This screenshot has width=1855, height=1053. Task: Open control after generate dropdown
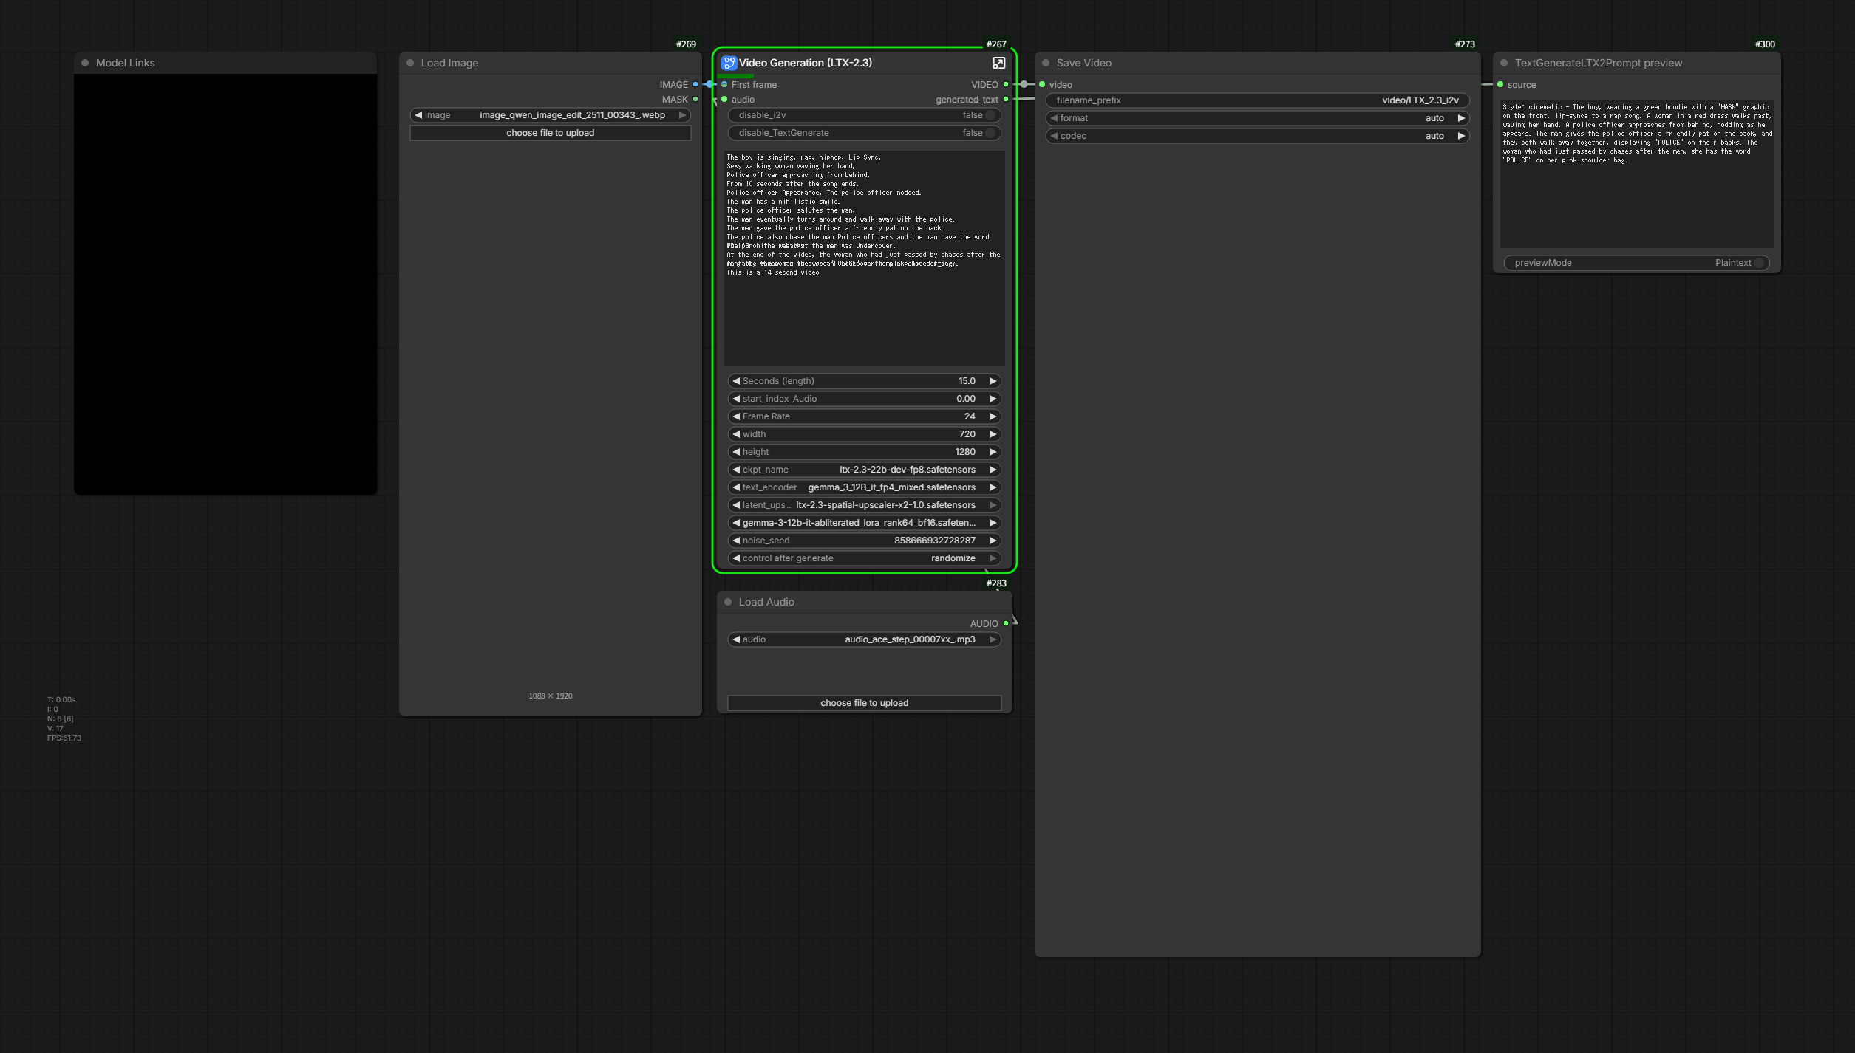[864, 558]
